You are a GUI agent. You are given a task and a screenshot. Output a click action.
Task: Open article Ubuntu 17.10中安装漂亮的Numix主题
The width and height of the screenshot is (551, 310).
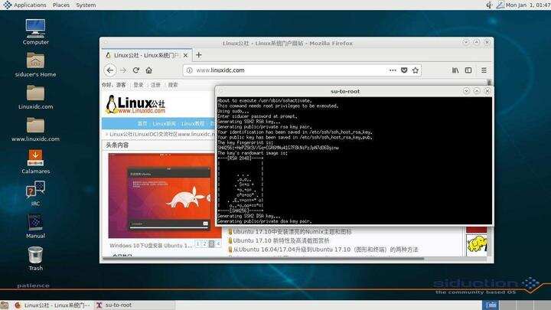coord(292,232)
